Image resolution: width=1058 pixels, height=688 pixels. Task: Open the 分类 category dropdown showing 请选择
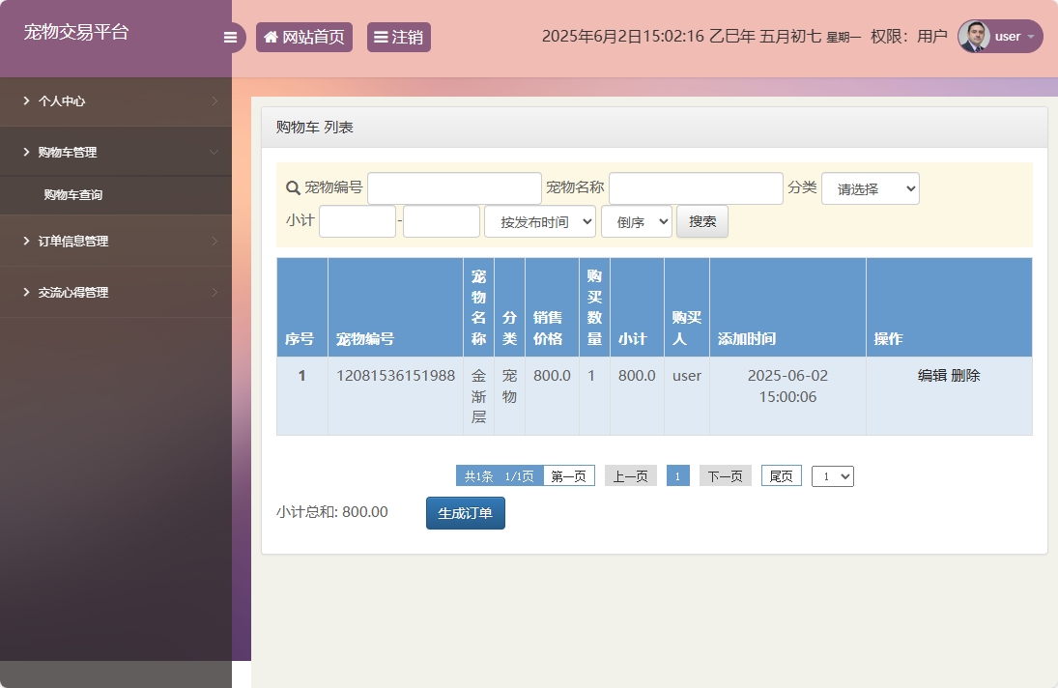coord(870,187)
